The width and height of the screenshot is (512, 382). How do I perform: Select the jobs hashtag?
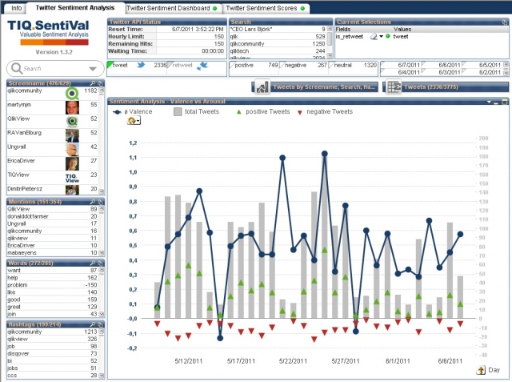pyautogui.click(x=52, y=368)
